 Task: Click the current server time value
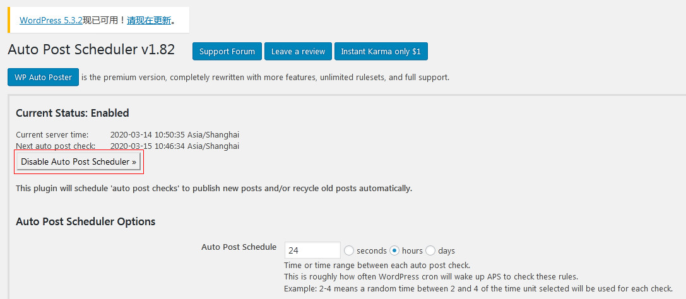coord(174,135)
